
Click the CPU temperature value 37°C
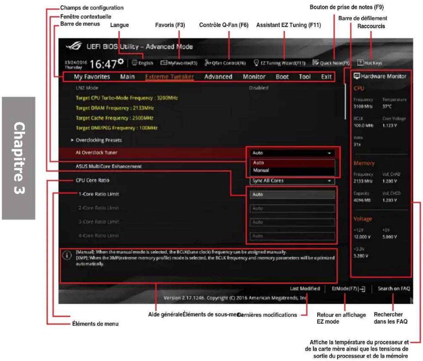(387, 106)
